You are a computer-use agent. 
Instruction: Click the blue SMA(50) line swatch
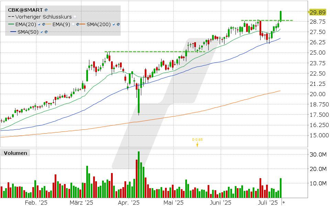pos(13,32)
